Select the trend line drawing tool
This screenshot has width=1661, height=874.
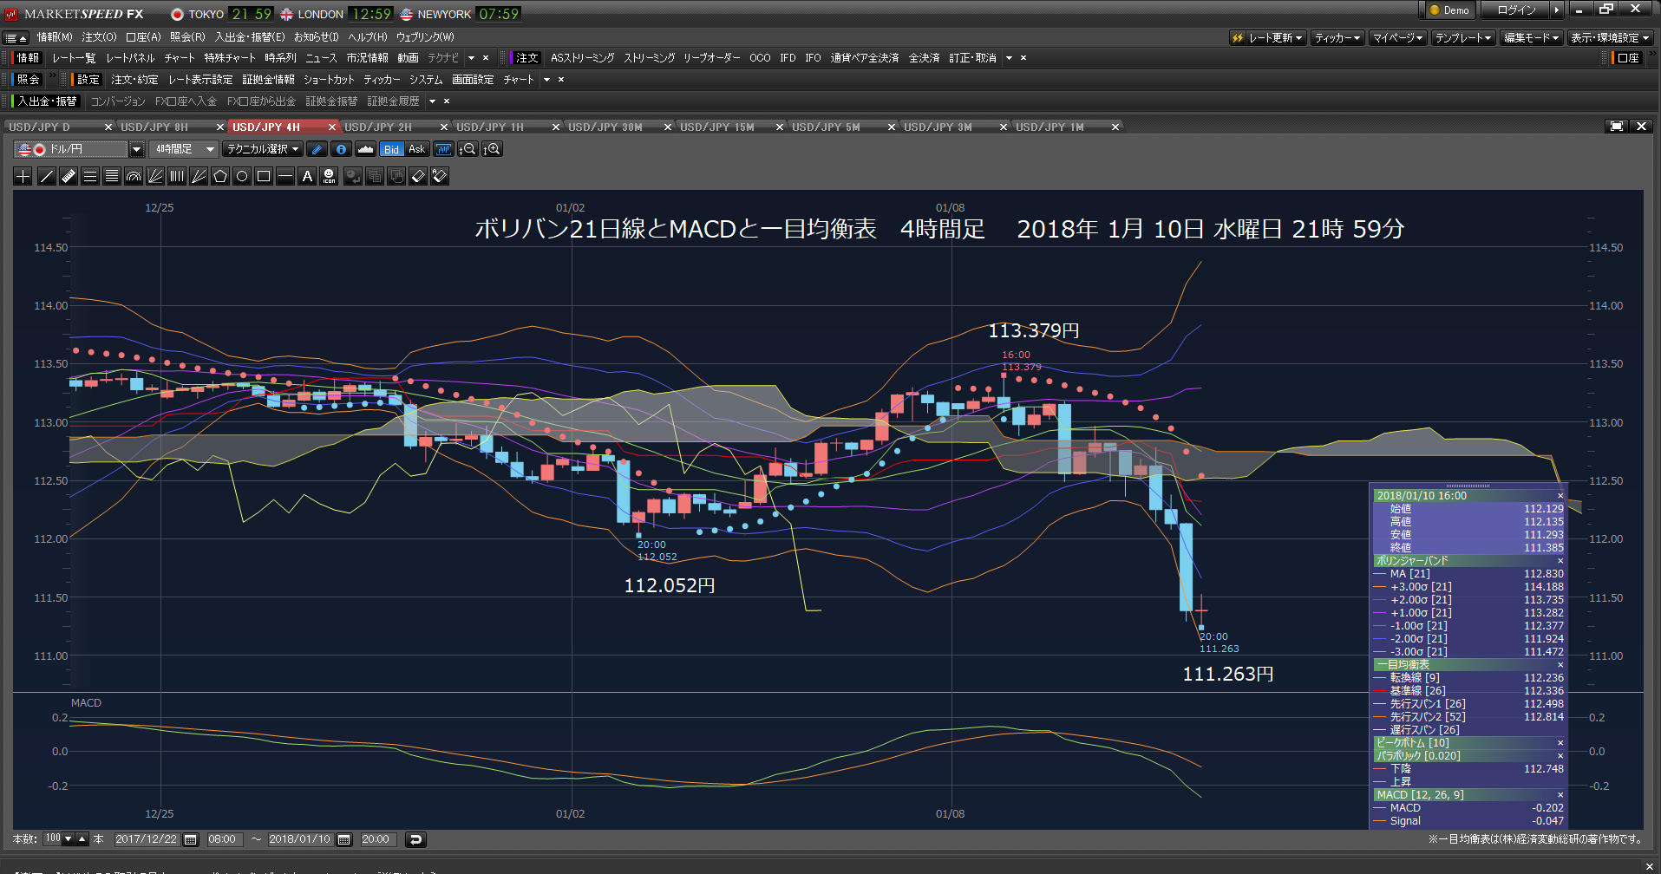tap(46, 176)
